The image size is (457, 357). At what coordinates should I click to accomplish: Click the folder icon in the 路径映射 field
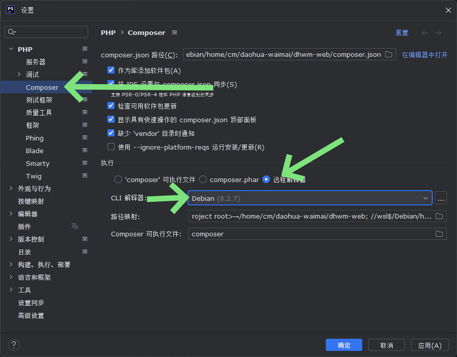tap(439, 216)
